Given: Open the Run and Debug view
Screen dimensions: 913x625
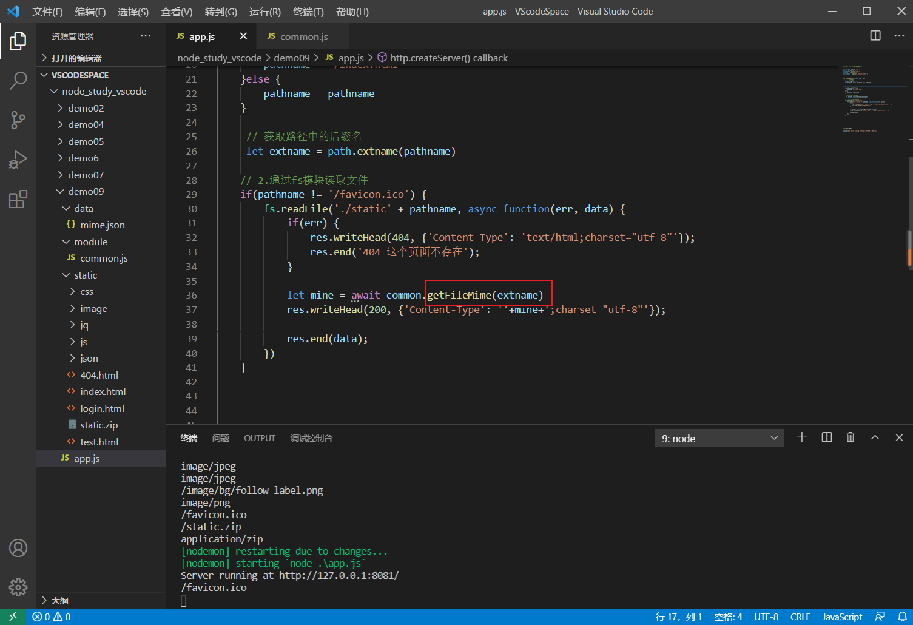Looking at the screenshot, I should [x=18, y=160].
